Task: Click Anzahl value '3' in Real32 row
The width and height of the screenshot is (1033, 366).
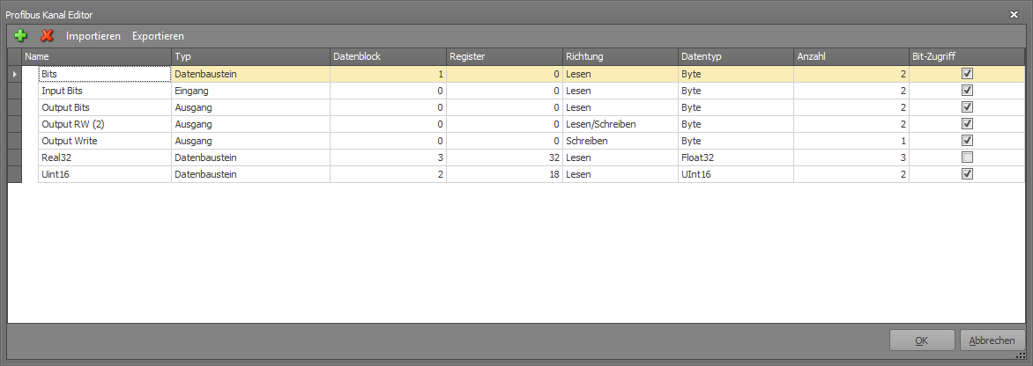Action: (x=851, y=157)
